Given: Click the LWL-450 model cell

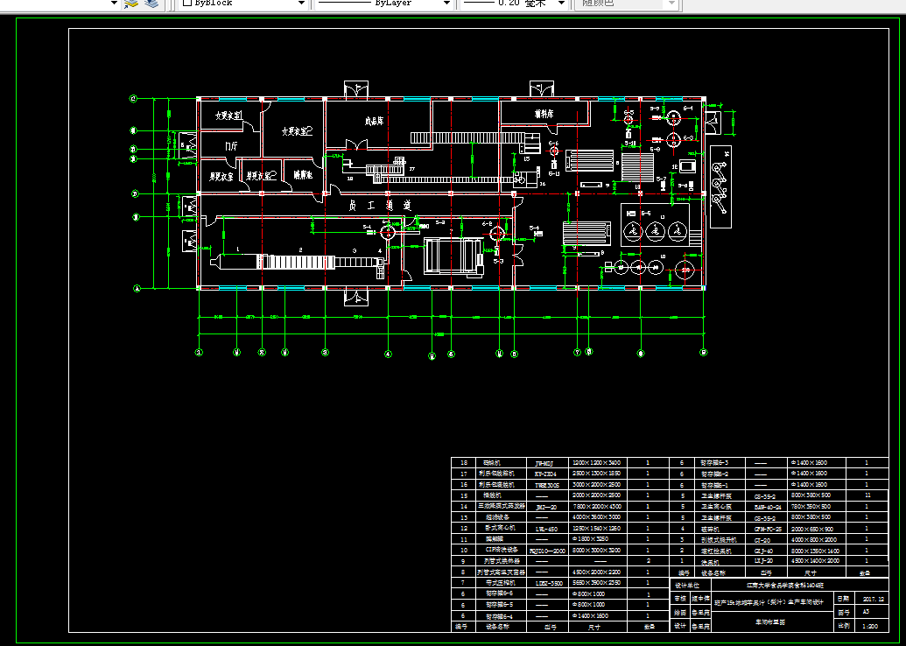Looking at the screenshot, I should [x=546, y=529].
